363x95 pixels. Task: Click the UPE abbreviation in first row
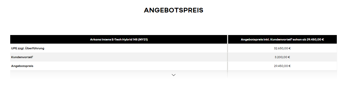pyautogui.click(x=14, y=48)
